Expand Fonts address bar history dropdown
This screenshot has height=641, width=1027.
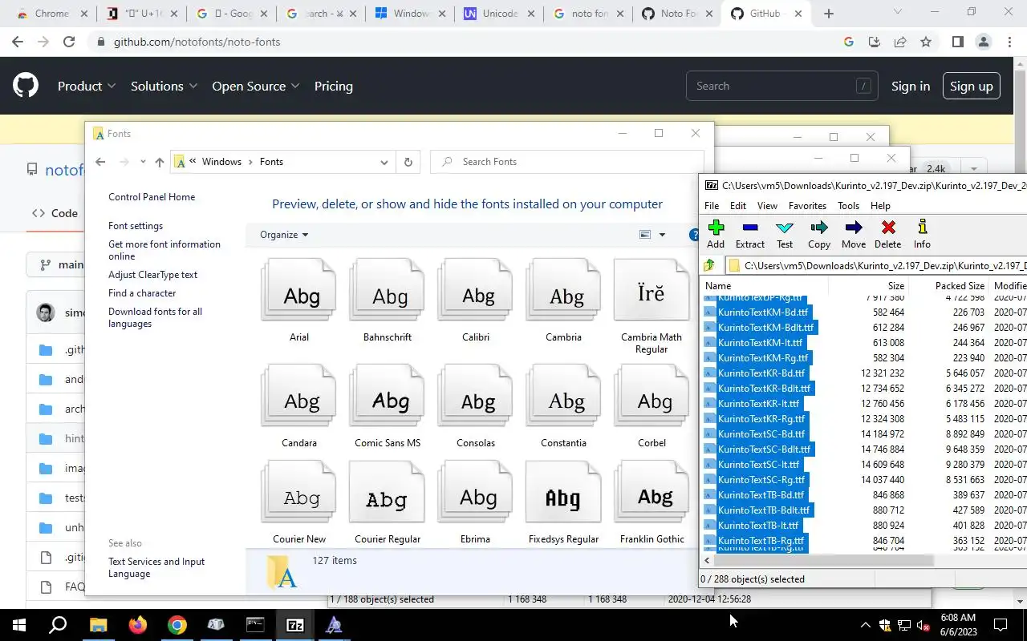384,162
